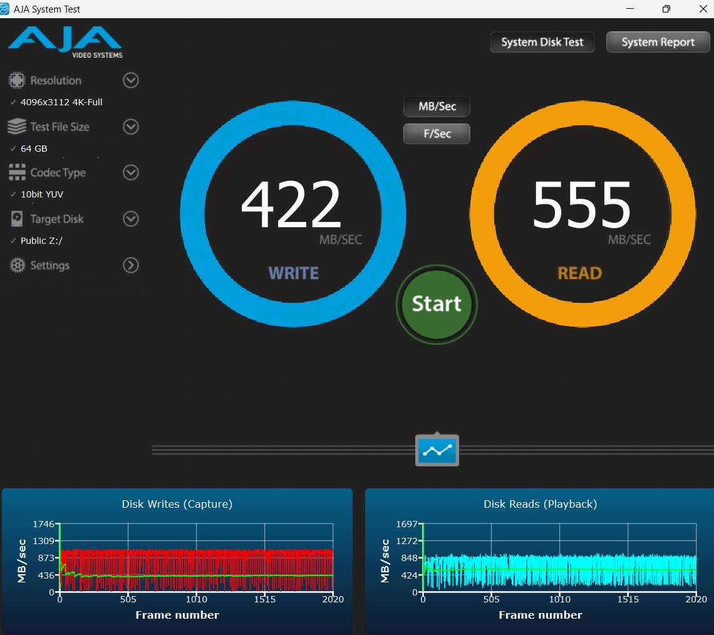
Task: Expand the Codec Type dropdown arrow
Action: tap(130, 172)
